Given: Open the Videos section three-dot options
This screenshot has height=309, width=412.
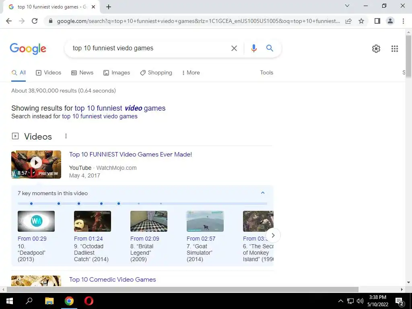Looking at the screenshot, I should click(x=66, y=136).
